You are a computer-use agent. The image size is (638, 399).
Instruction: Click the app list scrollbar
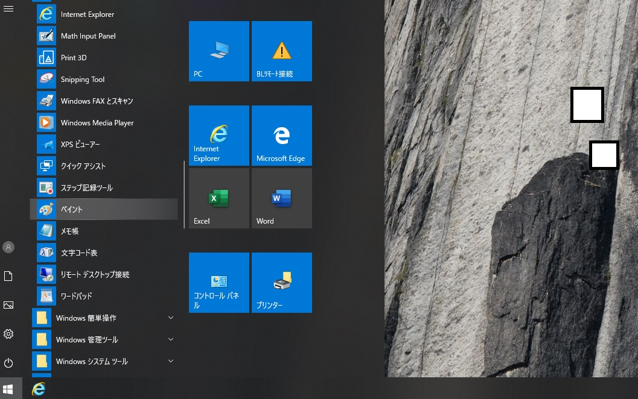[184, 195]
